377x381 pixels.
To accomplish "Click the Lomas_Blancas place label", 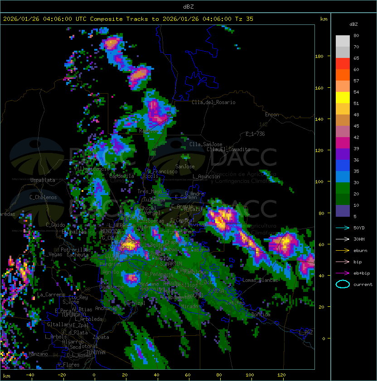I will pos(260,280).
